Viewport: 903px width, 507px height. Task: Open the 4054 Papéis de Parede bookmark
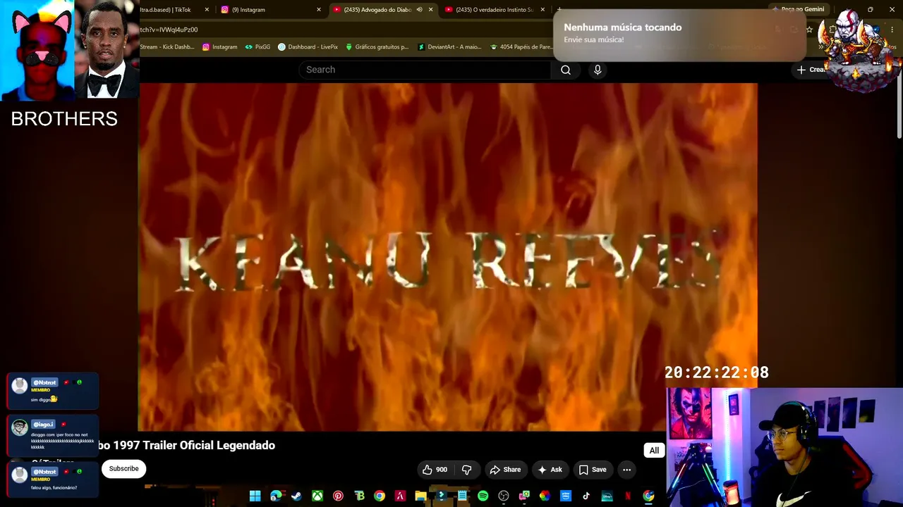521,47
